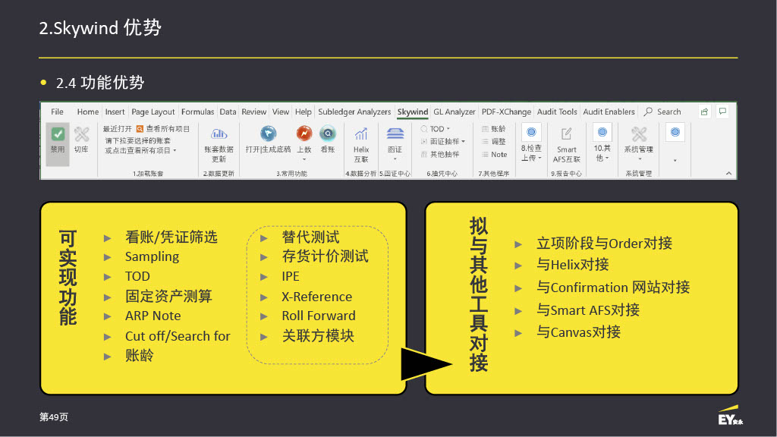Go to the Audit Enablers tab

pyautogui.click(x=609, y=112)
